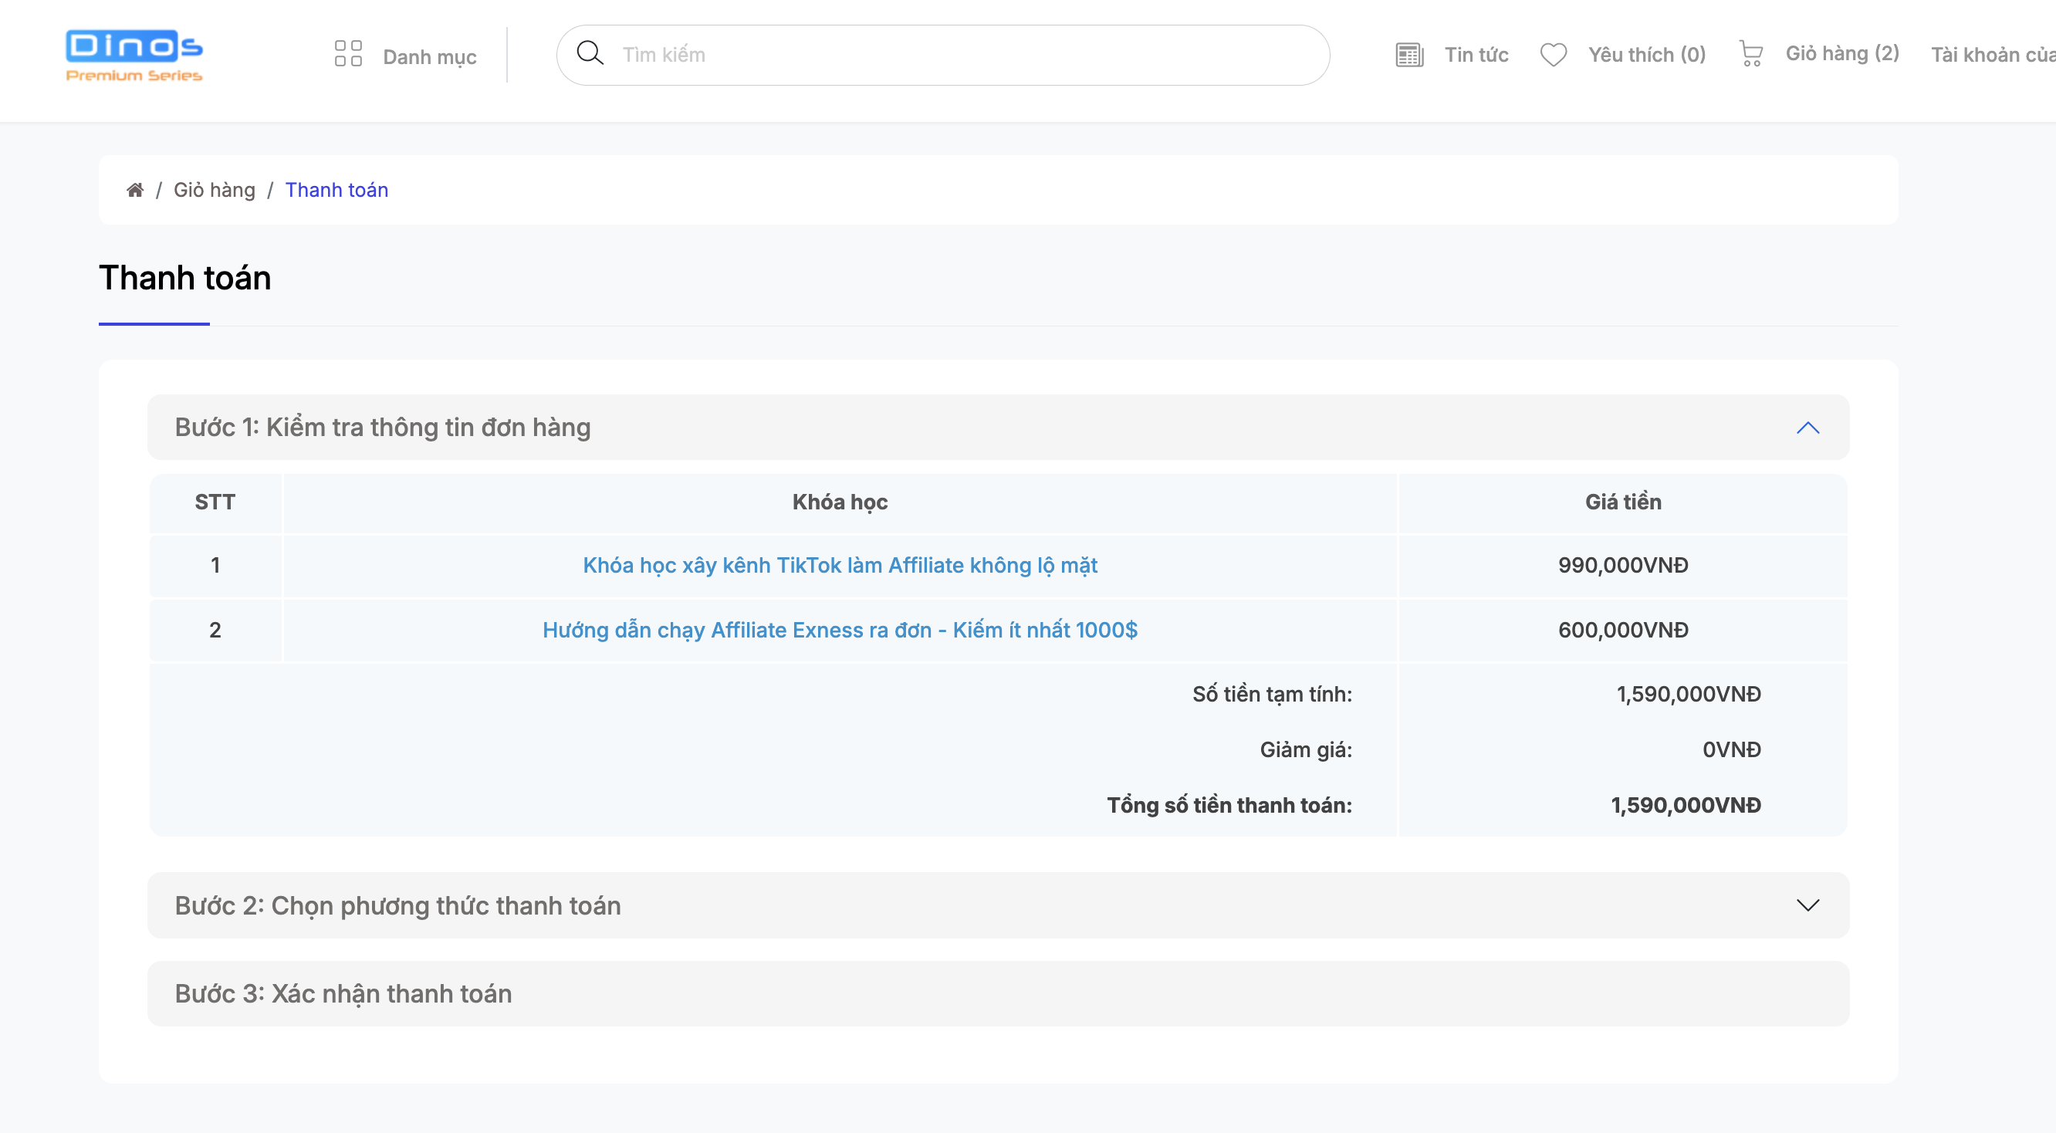
Task: Click the bold total 1,590,000VNĐ value
Action: (x=1686, y=805)
